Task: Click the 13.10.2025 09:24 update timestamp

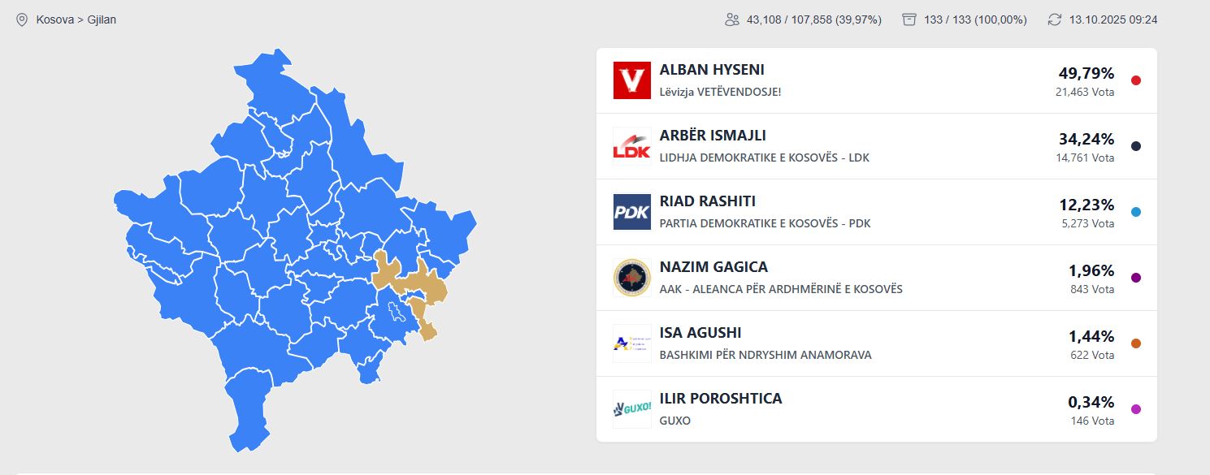Action: click(x=1113, y=19)
